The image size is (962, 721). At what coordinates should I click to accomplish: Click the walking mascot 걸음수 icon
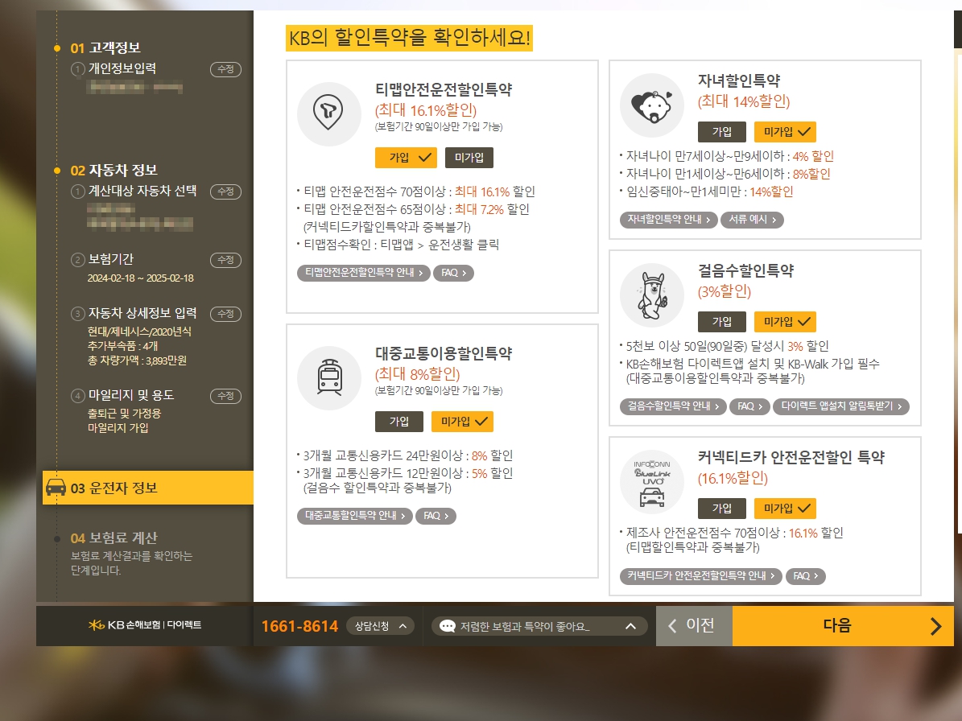(652, 295)
